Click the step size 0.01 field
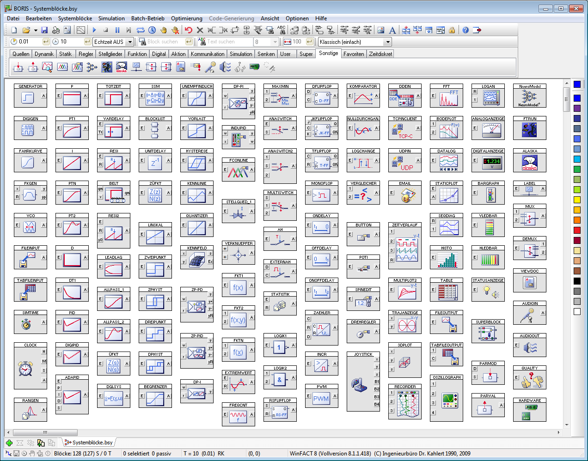 (x=30, y=42)
